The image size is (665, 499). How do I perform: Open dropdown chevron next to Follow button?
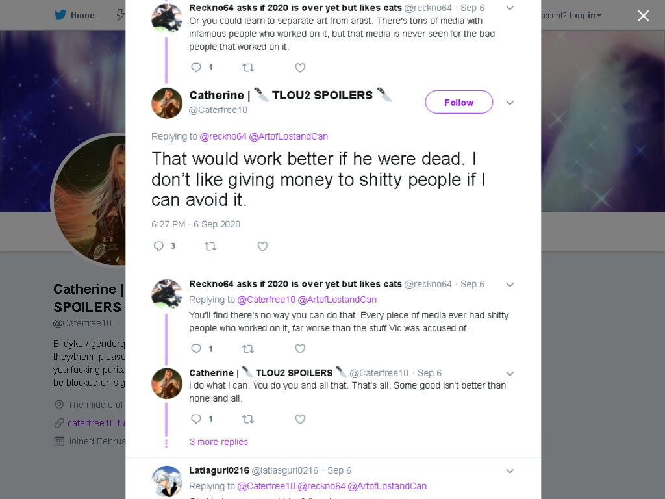tap(510, 103)
